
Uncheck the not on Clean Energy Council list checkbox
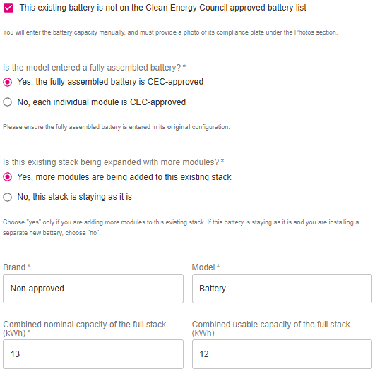point(8,8)
